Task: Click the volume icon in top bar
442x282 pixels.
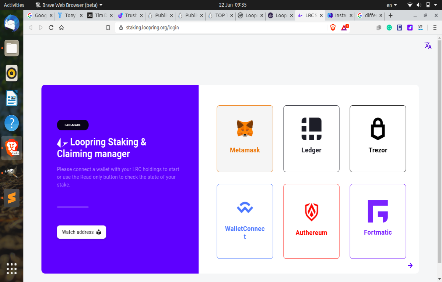Action: point(419,5)
